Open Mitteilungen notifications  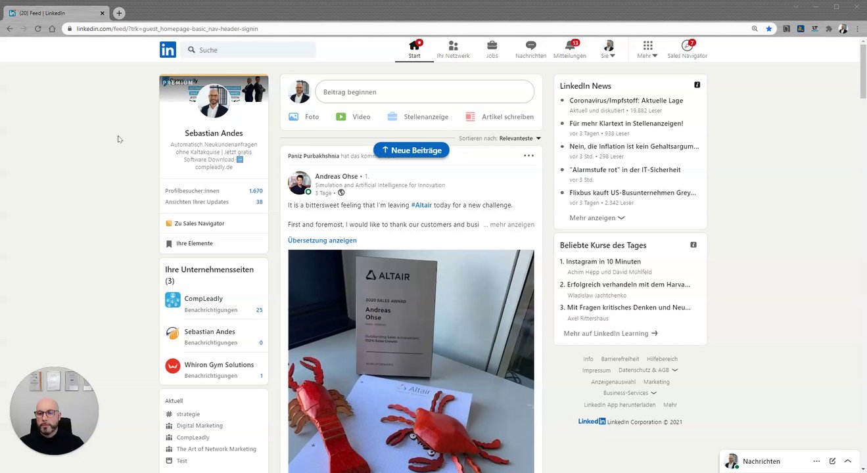coord(570,49)
